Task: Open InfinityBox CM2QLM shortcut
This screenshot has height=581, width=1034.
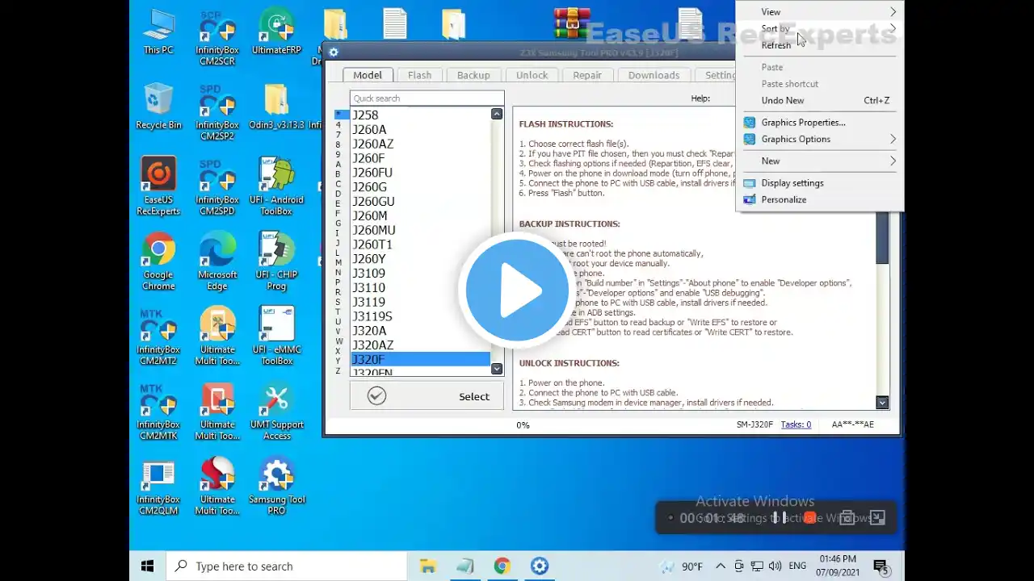Action: pyautogui.click(x=158, y=487)
